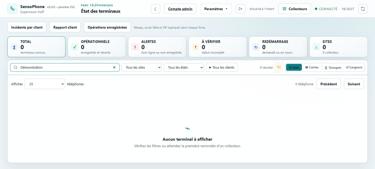Click the Aucun terminal à afficher message
This screenshot has height=169, width=375.
tap(187, 139)
